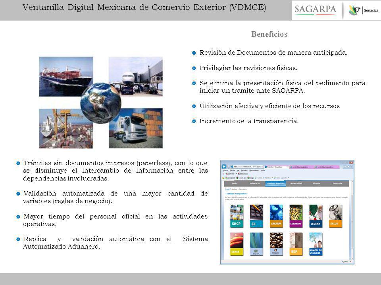Click the 'Se elimina la presentación física' bullet
The image size is (381, 285).
coord(283,87)
